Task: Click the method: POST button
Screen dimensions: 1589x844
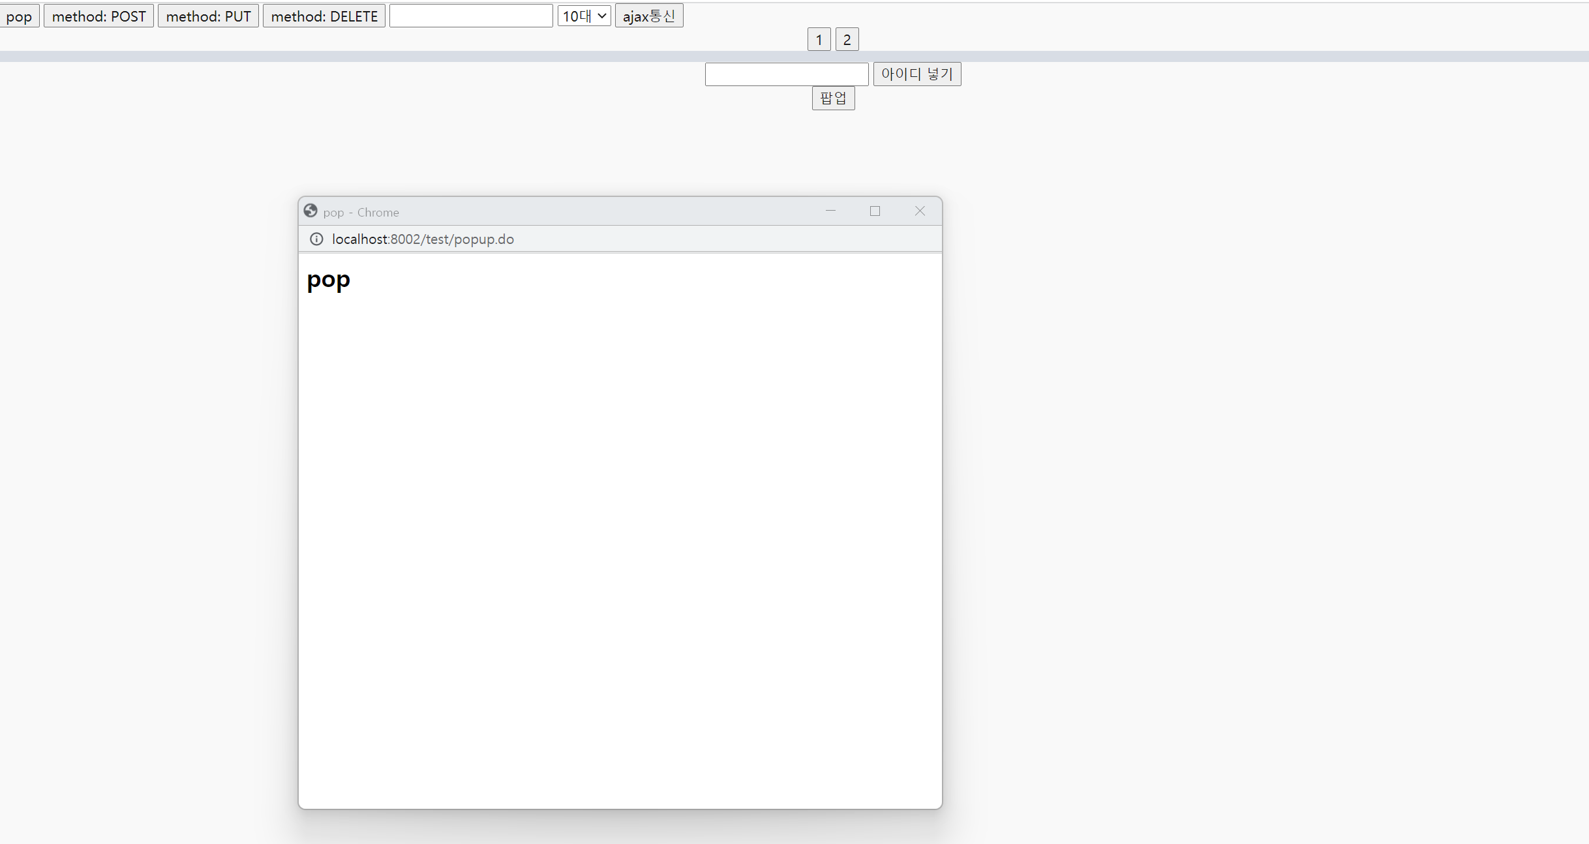Action: coord(98,16)
